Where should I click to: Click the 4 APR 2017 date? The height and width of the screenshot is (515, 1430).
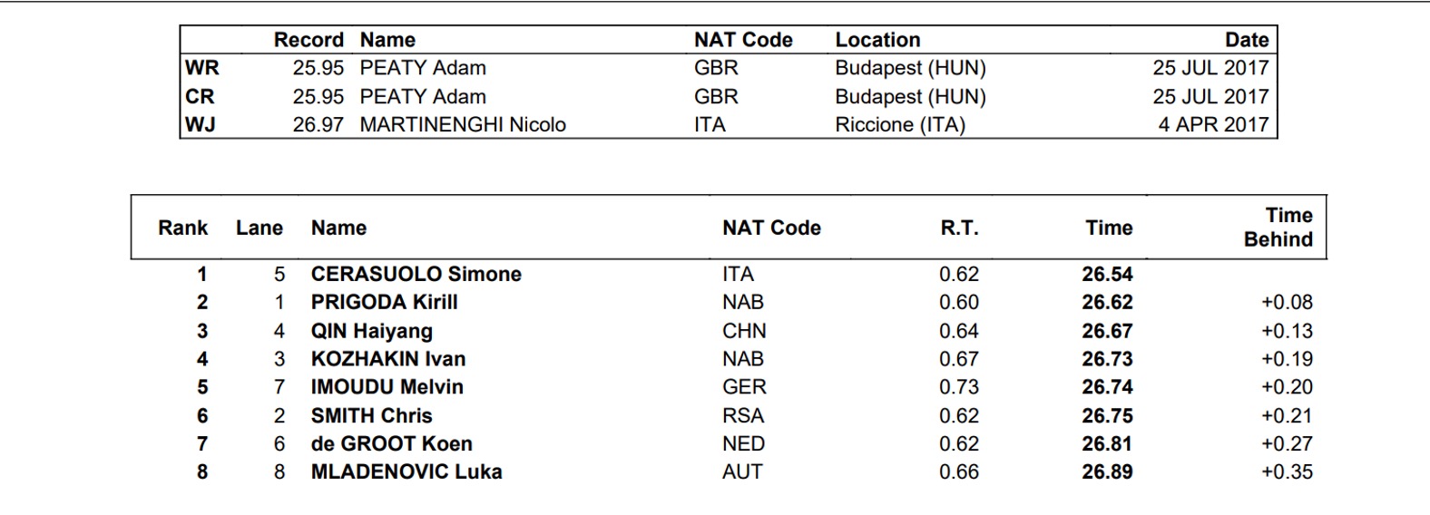click(1212, 124)
